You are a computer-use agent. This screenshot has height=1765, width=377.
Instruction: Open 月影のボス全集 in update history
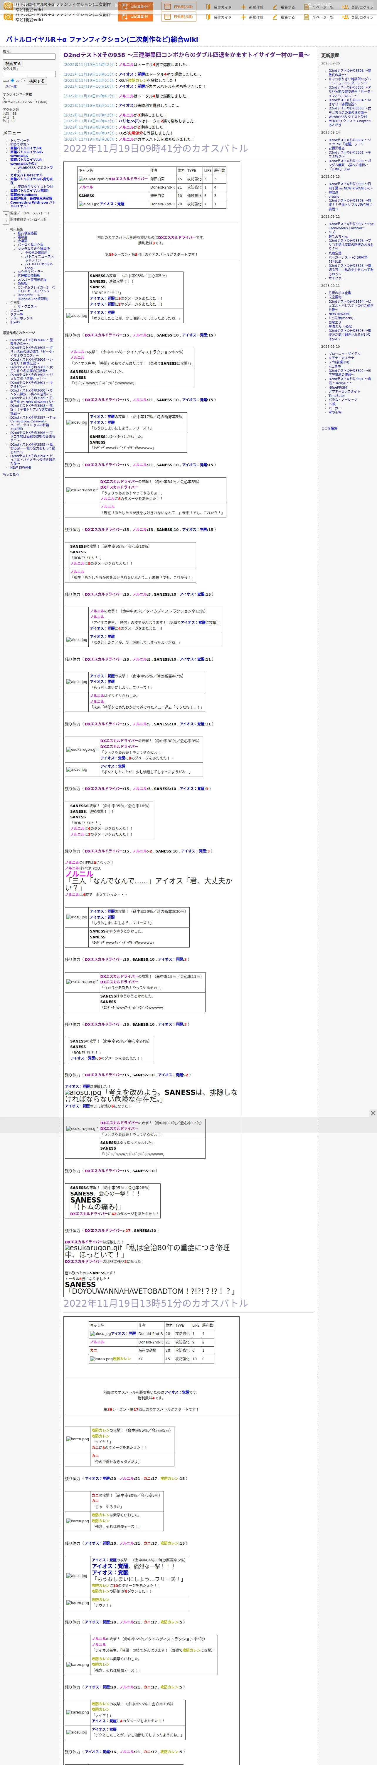(x=340, y=293)
